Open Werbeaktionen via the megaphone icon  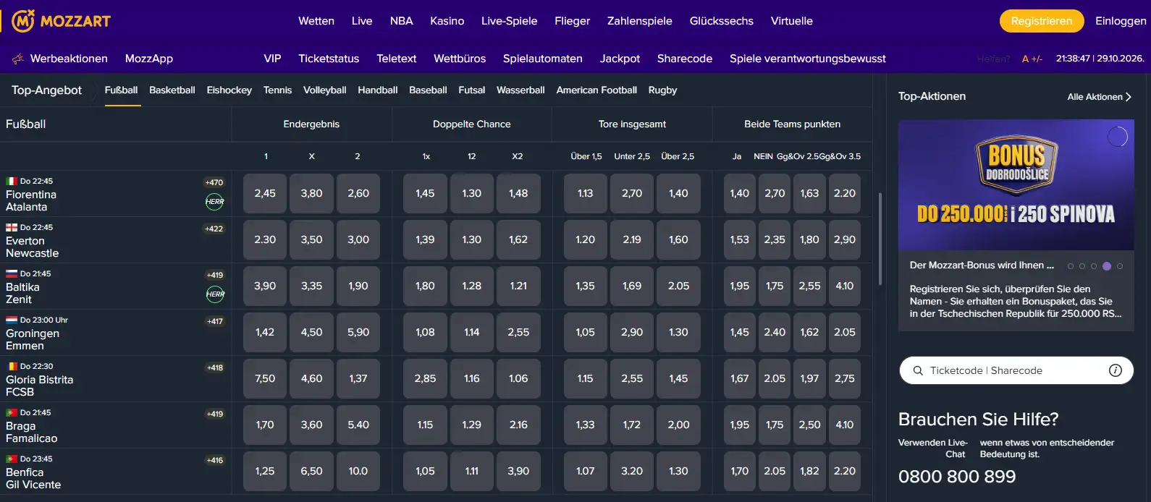18,59
